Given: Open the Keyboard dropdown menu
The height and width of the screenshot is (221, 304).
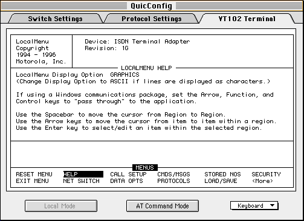Looking at the screenshot, I should coord(254,206).
